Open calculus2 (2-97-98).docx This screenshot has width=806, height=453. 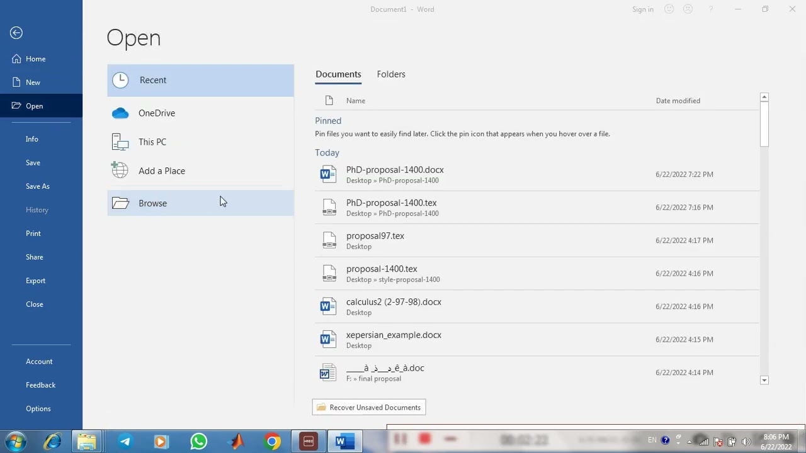click(x=537, y=306)
